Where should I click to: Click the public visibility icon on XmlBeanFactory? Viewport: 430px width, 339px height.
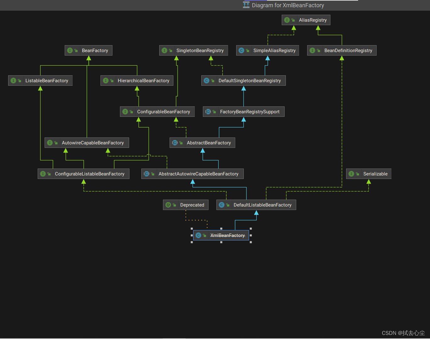pos(204,235)
